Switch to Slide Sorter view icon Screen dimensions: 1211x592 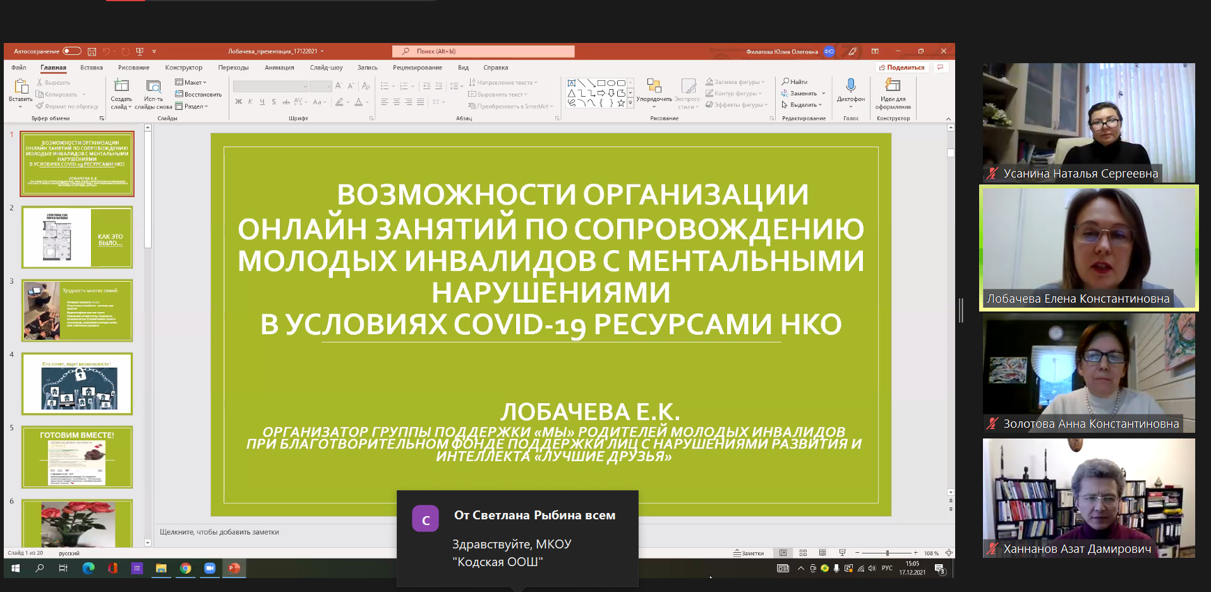point(803,553)
